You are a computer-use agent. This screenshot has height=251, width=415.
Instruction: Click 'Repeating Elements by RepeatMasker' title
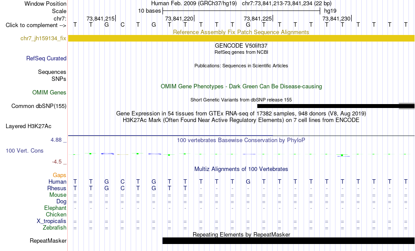click(x=241, y=234)
